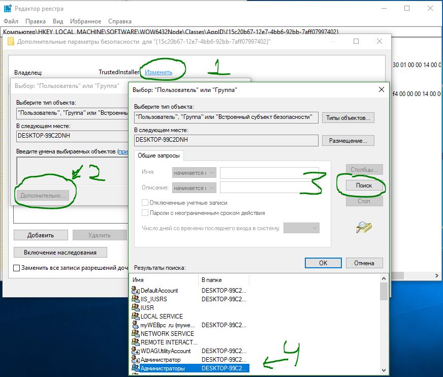Click the Изменить owner link
The image size is (443, 377).
point(158,72)
